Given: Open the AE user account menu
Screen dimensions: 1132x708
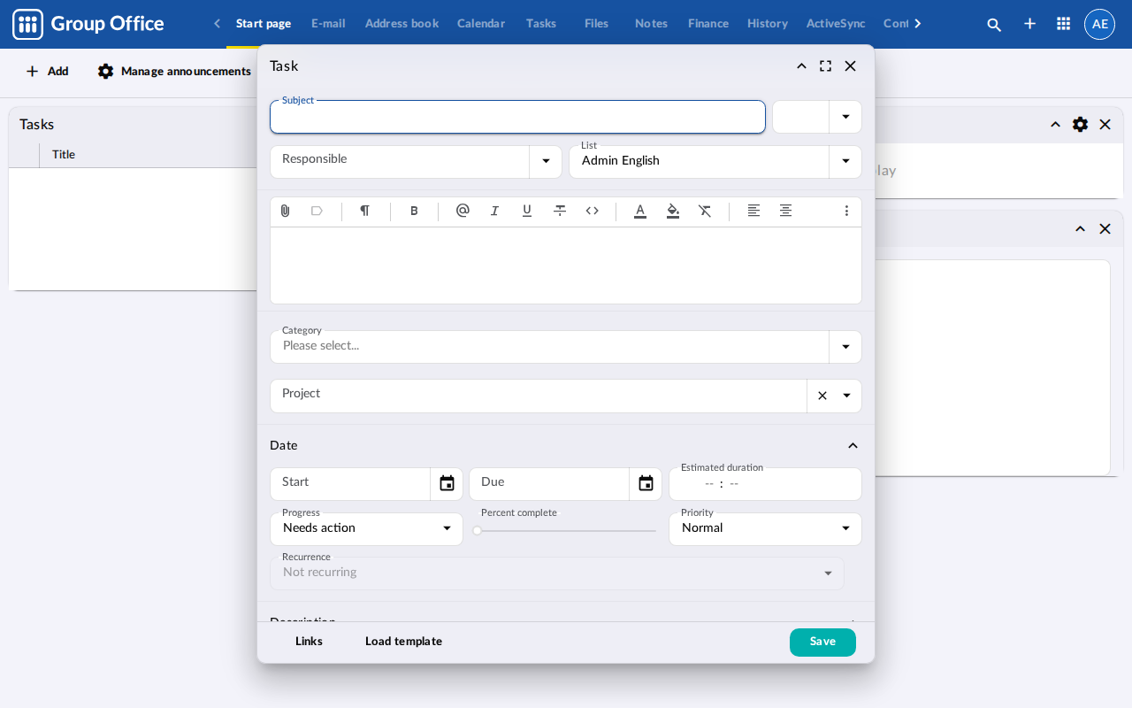Looking at the screenshot, I should [1100, 24].
